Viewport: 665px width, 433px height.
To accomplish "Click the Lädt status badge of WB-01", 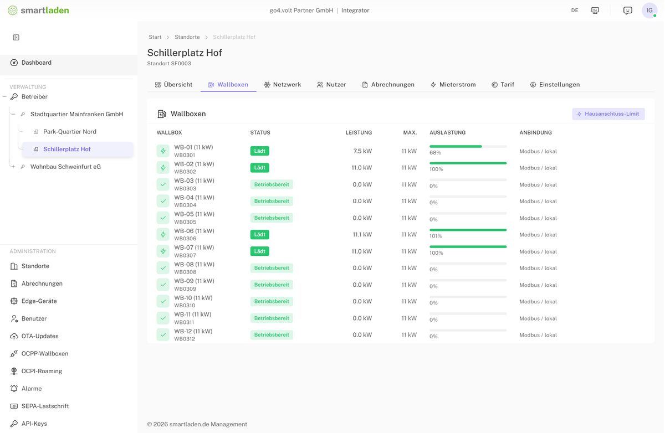I will 259,151.
